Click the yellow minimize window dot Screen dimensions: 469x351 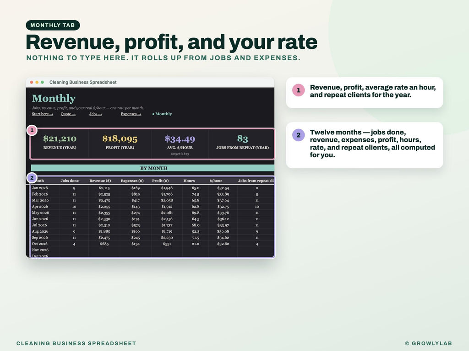37,82
